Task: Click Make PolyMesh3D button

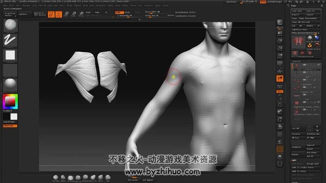Action: point(309,18)
